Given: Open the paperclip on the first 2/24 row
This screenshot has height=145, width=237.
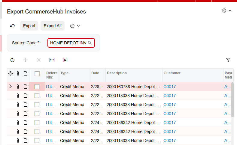Looking at the screenshot, I should [18, 123].
